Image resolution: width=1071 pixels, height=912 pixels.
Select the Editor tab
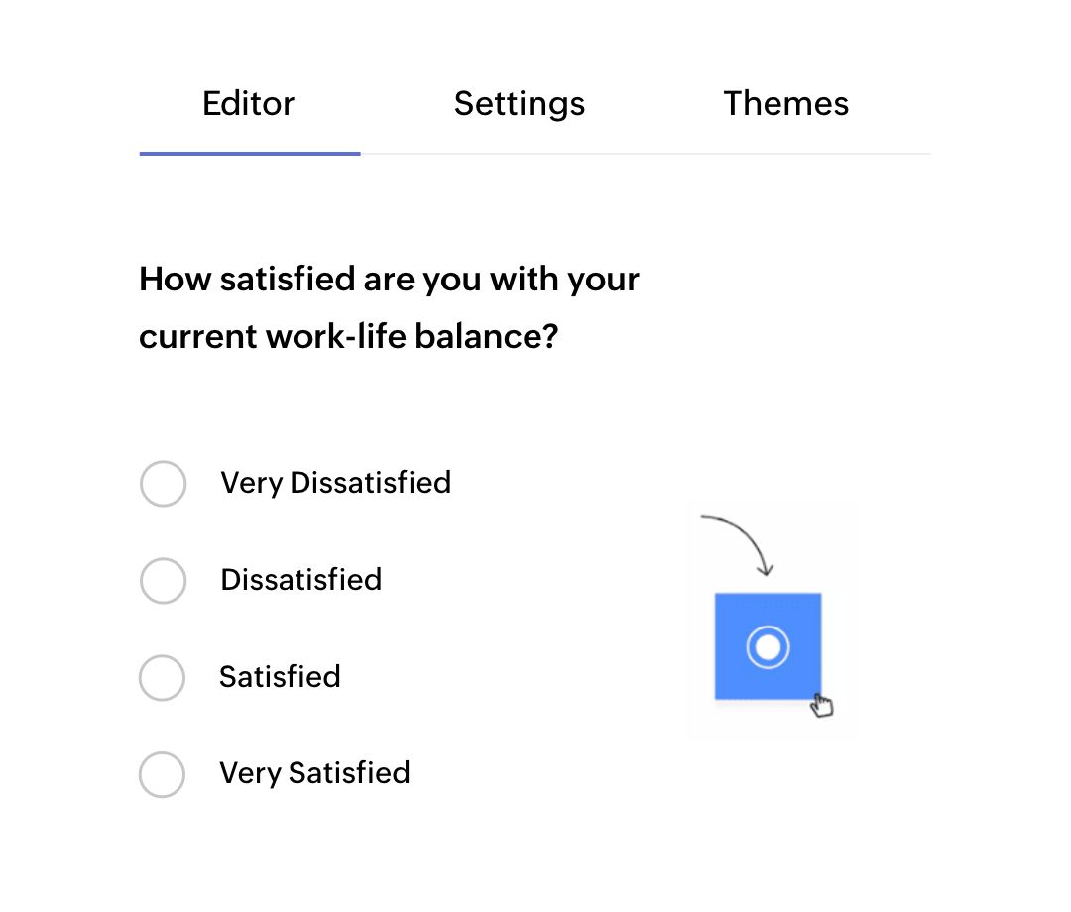pos(248,103)
